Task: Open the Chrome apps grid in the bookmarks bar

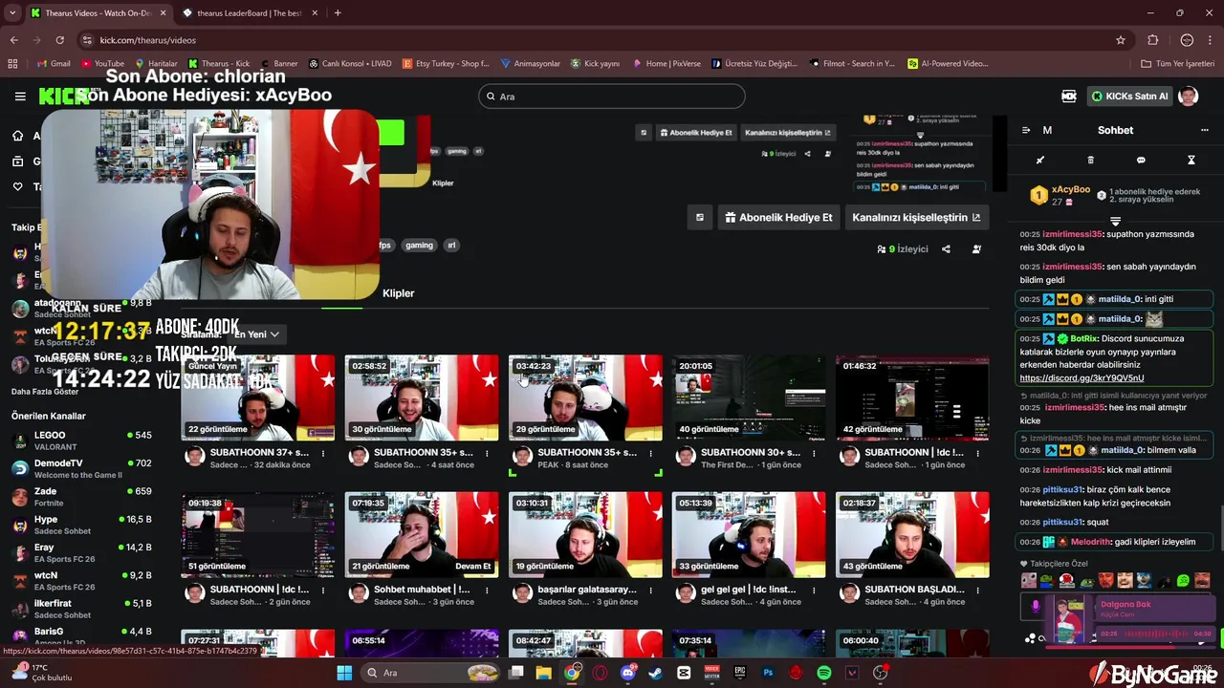Action: click(12, 64)
